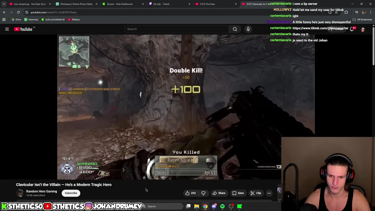Open the YouTube account avatar menu

[x=363, y=29]
